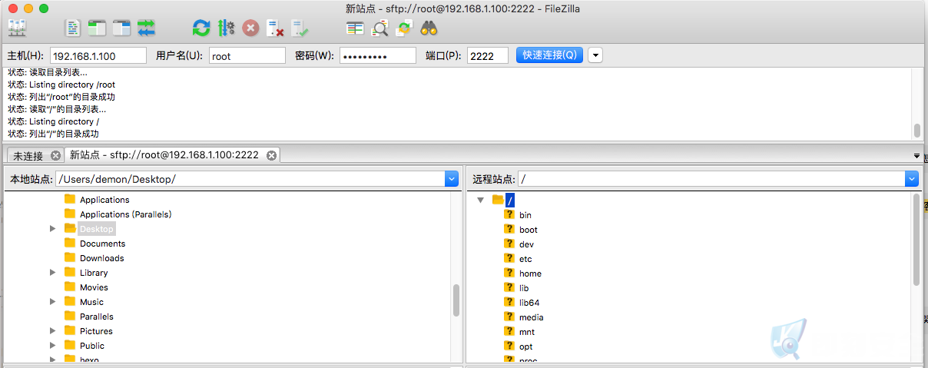Image resolution: width=928 pixels, height=368 pixels.
Task: Select the remote lib64 directory
Action: point(529,303)
